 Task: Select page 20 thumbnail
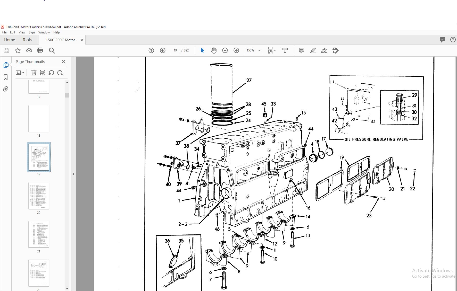(x=39, y=196)
